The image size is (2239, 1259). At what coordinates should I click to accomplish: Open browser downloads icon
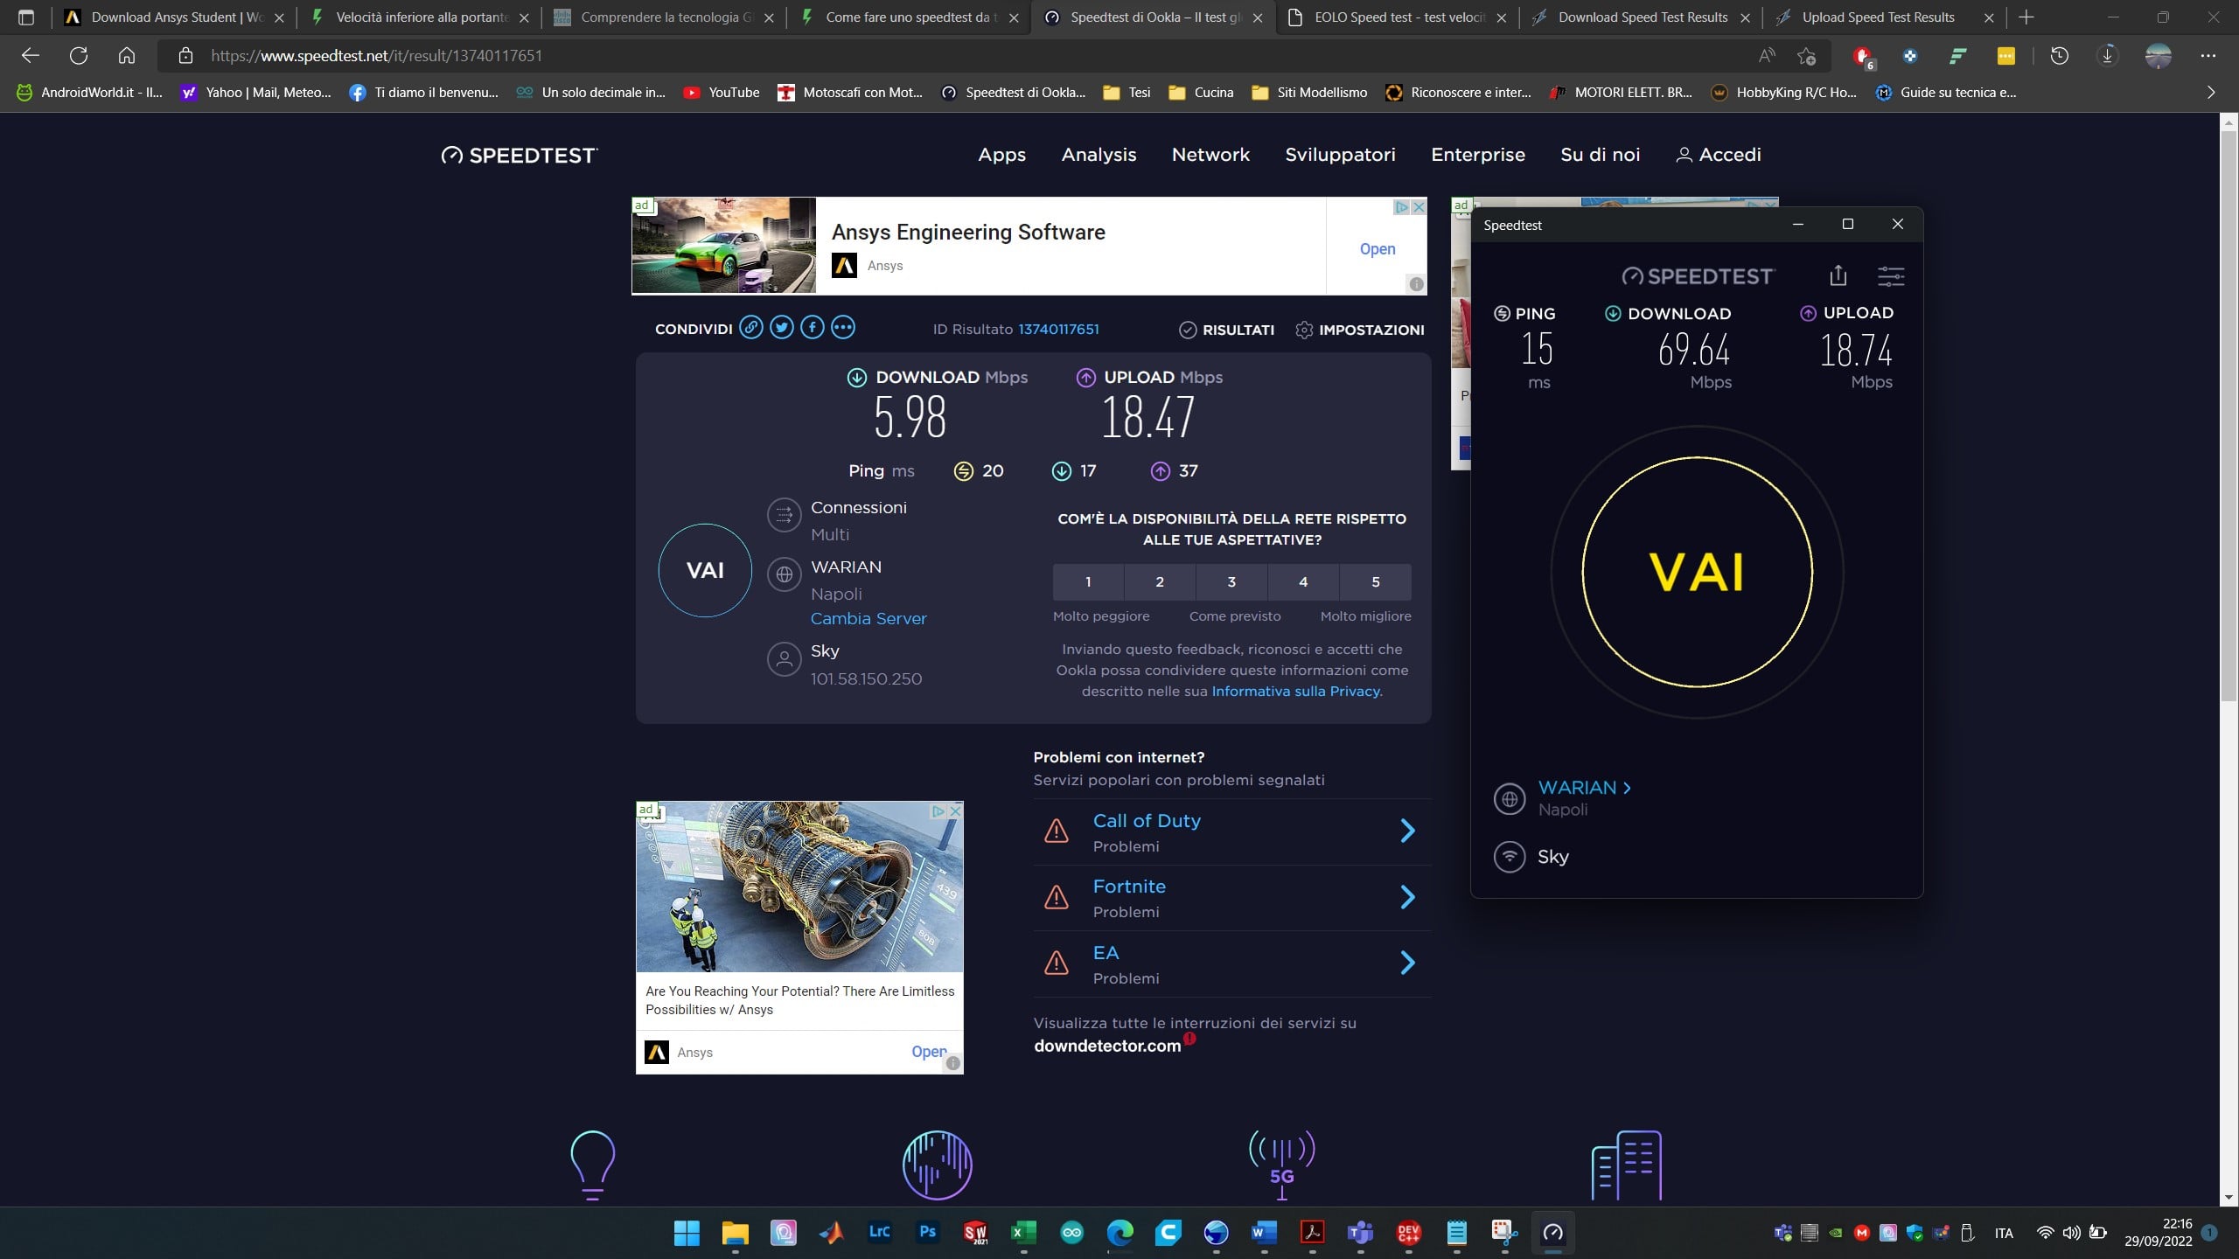tap(2108, 56)
